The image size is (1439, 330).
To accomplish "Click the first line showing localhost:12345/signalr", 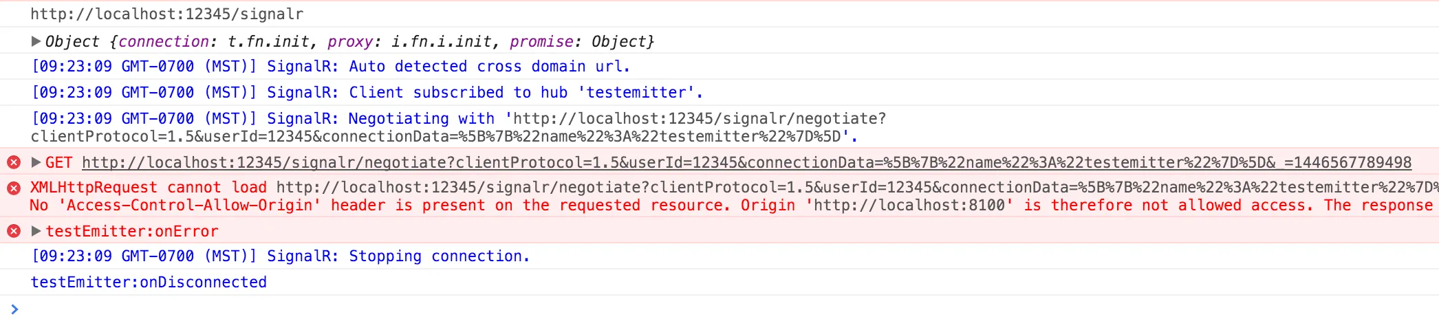I will coord(166,14).
